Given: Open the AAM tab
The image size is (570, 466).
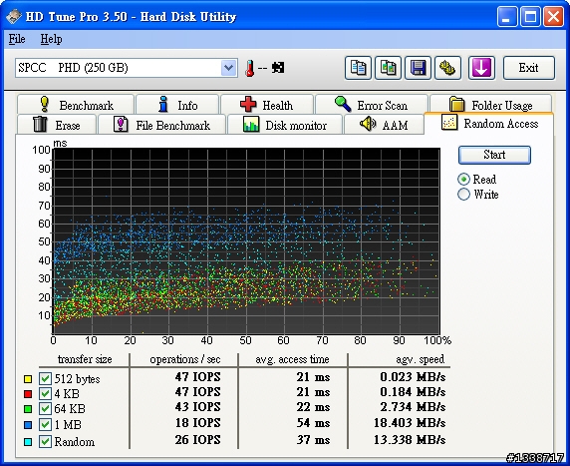Looking at the screenshot, I should point(384,125).
